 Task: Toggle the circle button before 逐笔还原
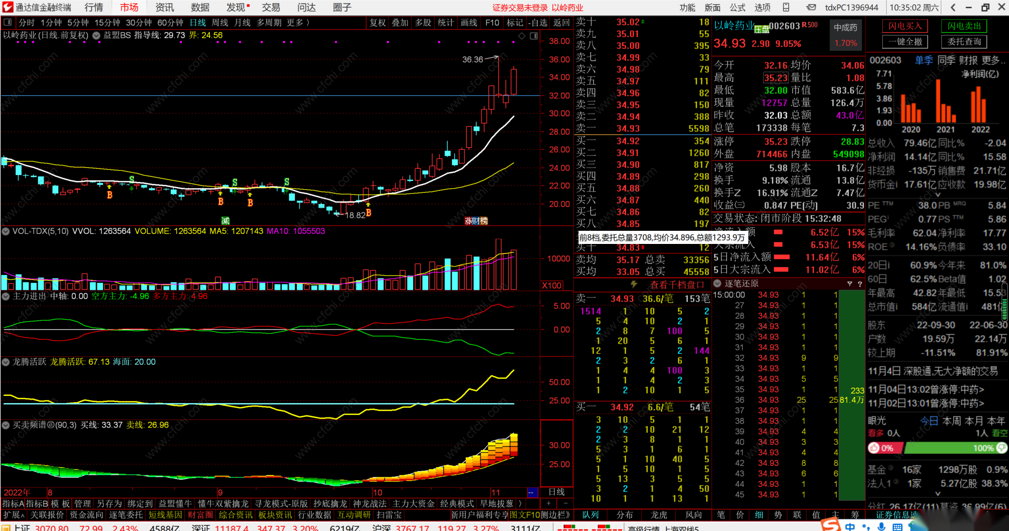coord(717,283)
